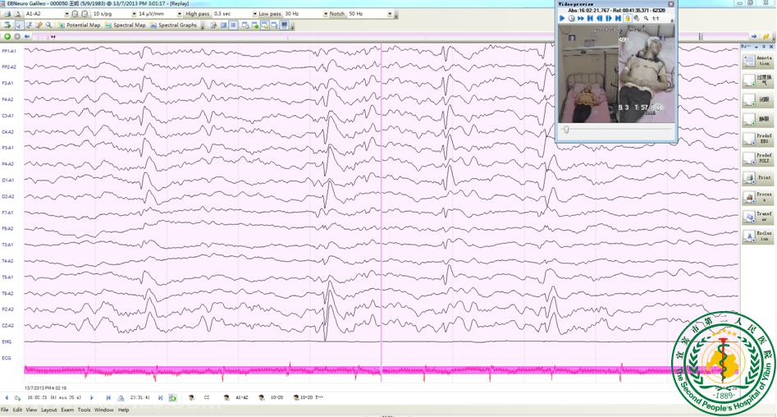The height and width of the screenshot is (417, 777).
Task: Select the 10-20 montage in bottom bar
Action: point(277,397)
